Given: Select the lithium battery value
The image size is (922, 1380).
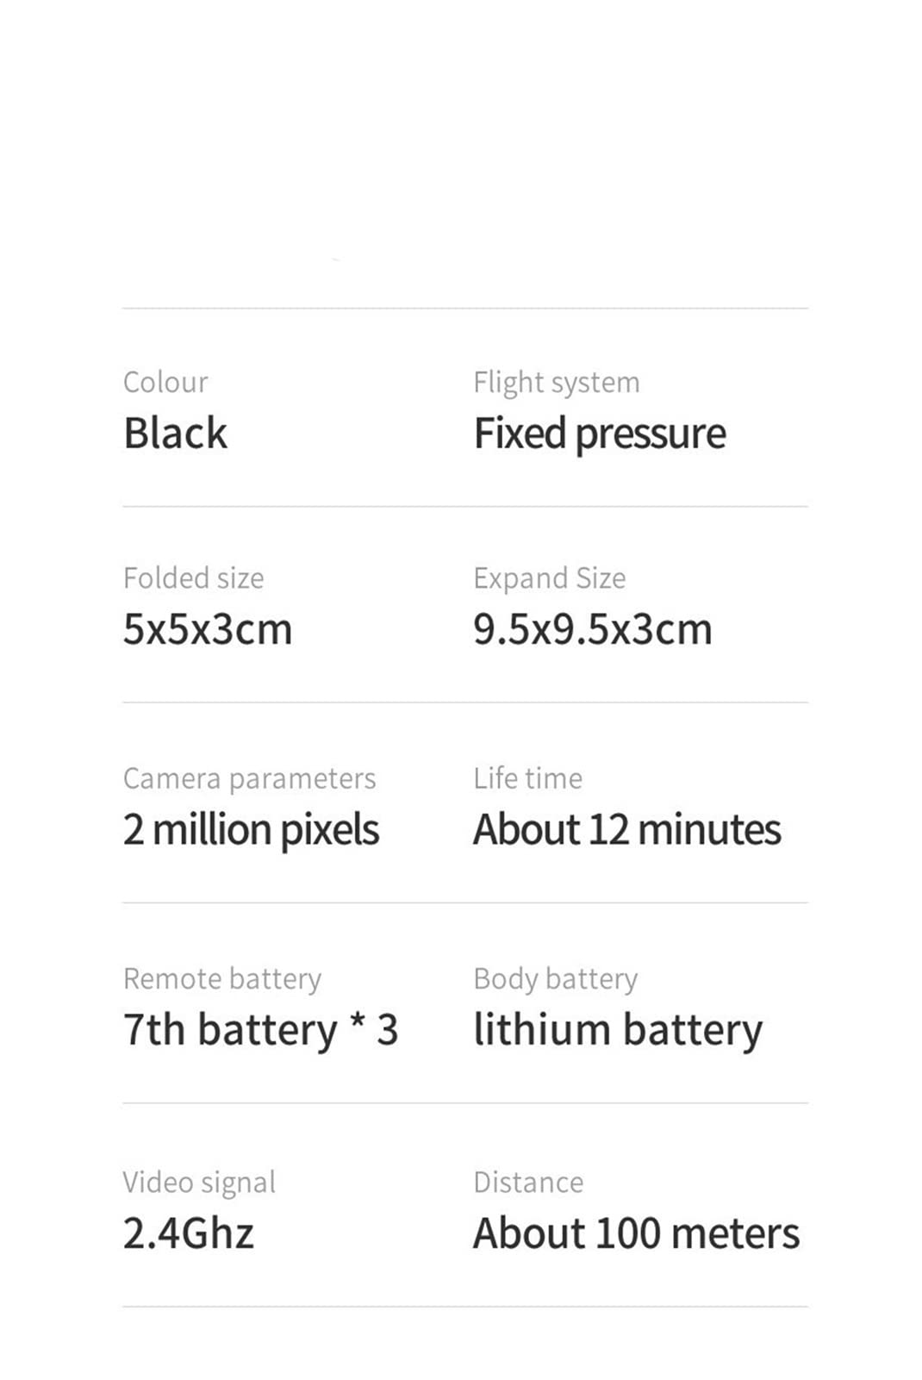Looking at the screenshot, I should (618, 1030).
